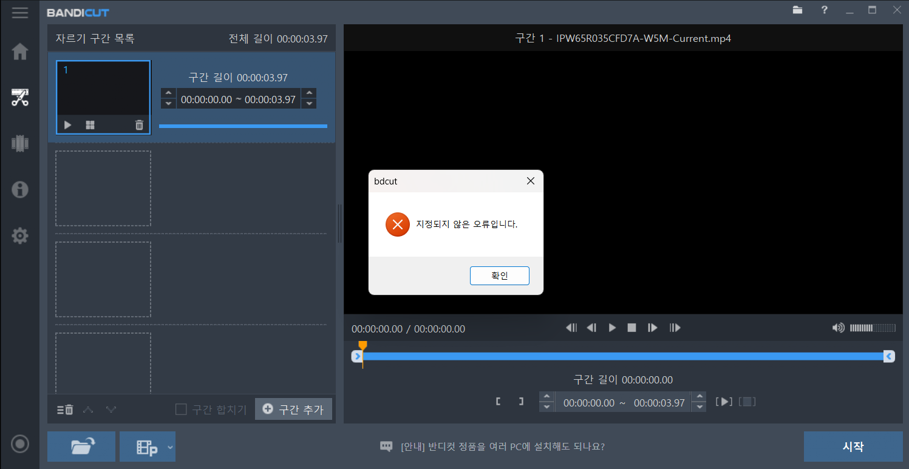Increase end time below the timeline

coord(700,397)
